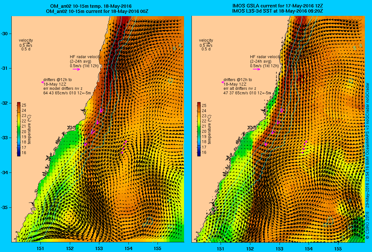
Task: Click longitude label '151' under left map
Action: point(40,249)
